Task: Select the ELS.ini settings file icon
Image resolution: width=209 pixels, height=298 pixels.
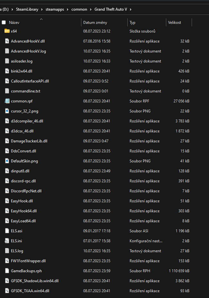Action: [7, 241]
